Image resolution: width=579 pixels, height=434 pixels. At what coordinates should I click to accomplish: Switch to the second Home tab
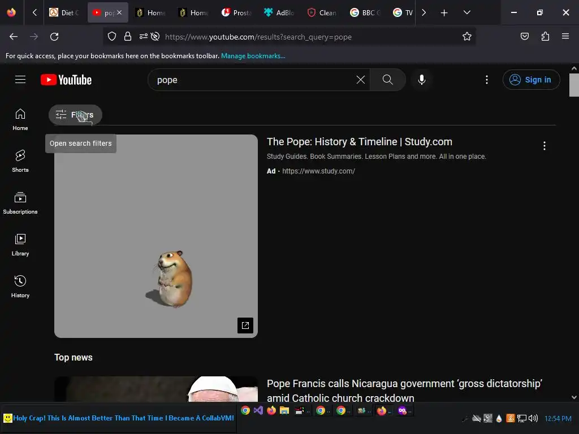pos(193,12)
